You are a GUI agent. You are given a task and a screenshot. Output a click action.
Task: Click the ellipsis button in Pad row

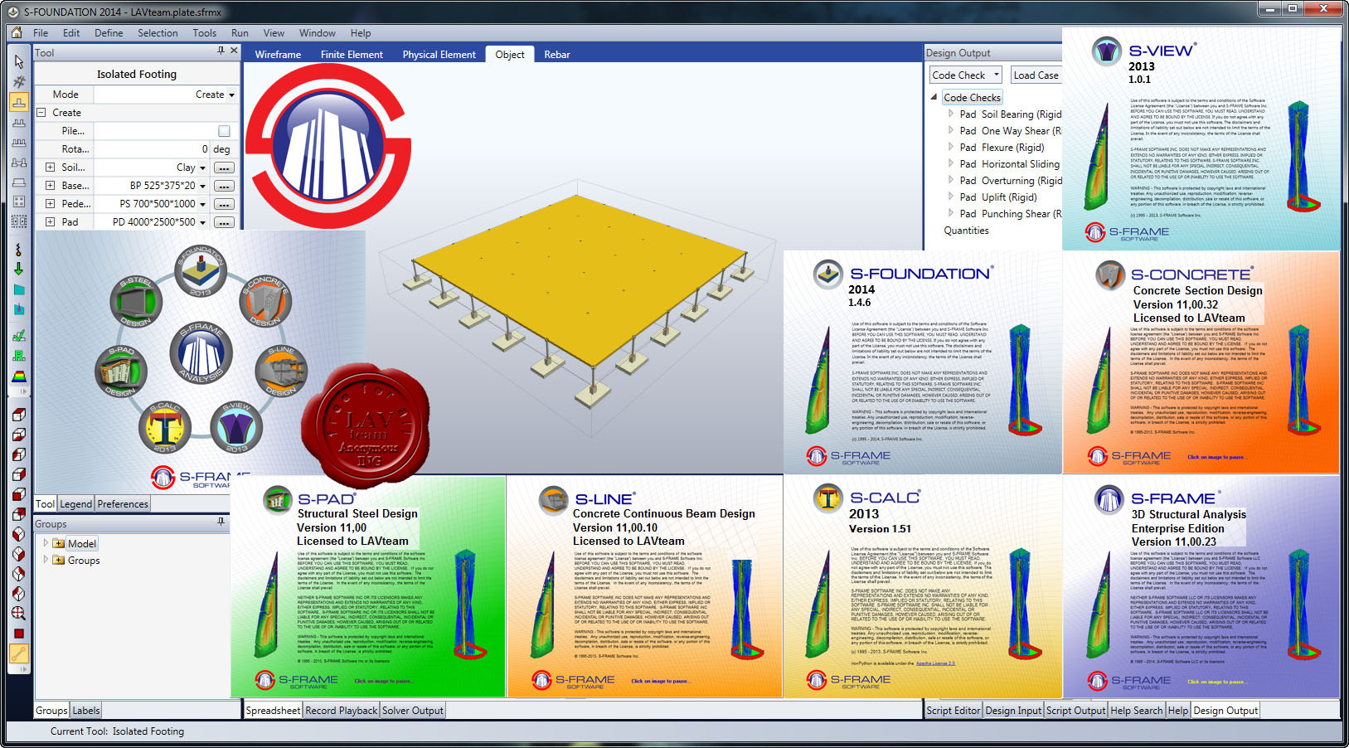pyautogui.click(x=224, y=222)
